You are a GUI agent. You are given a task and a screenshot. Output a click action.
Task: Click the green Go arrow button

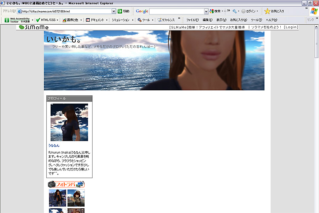pyautogui.click(x=120, y=11)
